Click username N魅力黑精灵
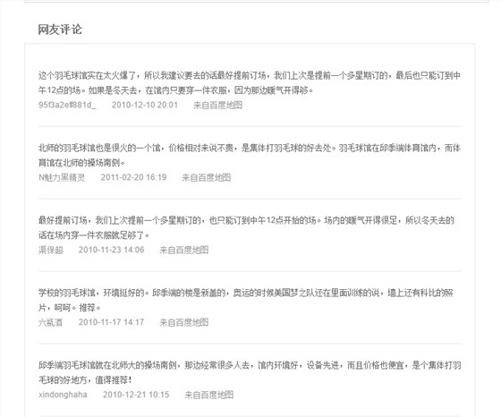This screenshot has width=501, height=417. click(x=62, y=178)
